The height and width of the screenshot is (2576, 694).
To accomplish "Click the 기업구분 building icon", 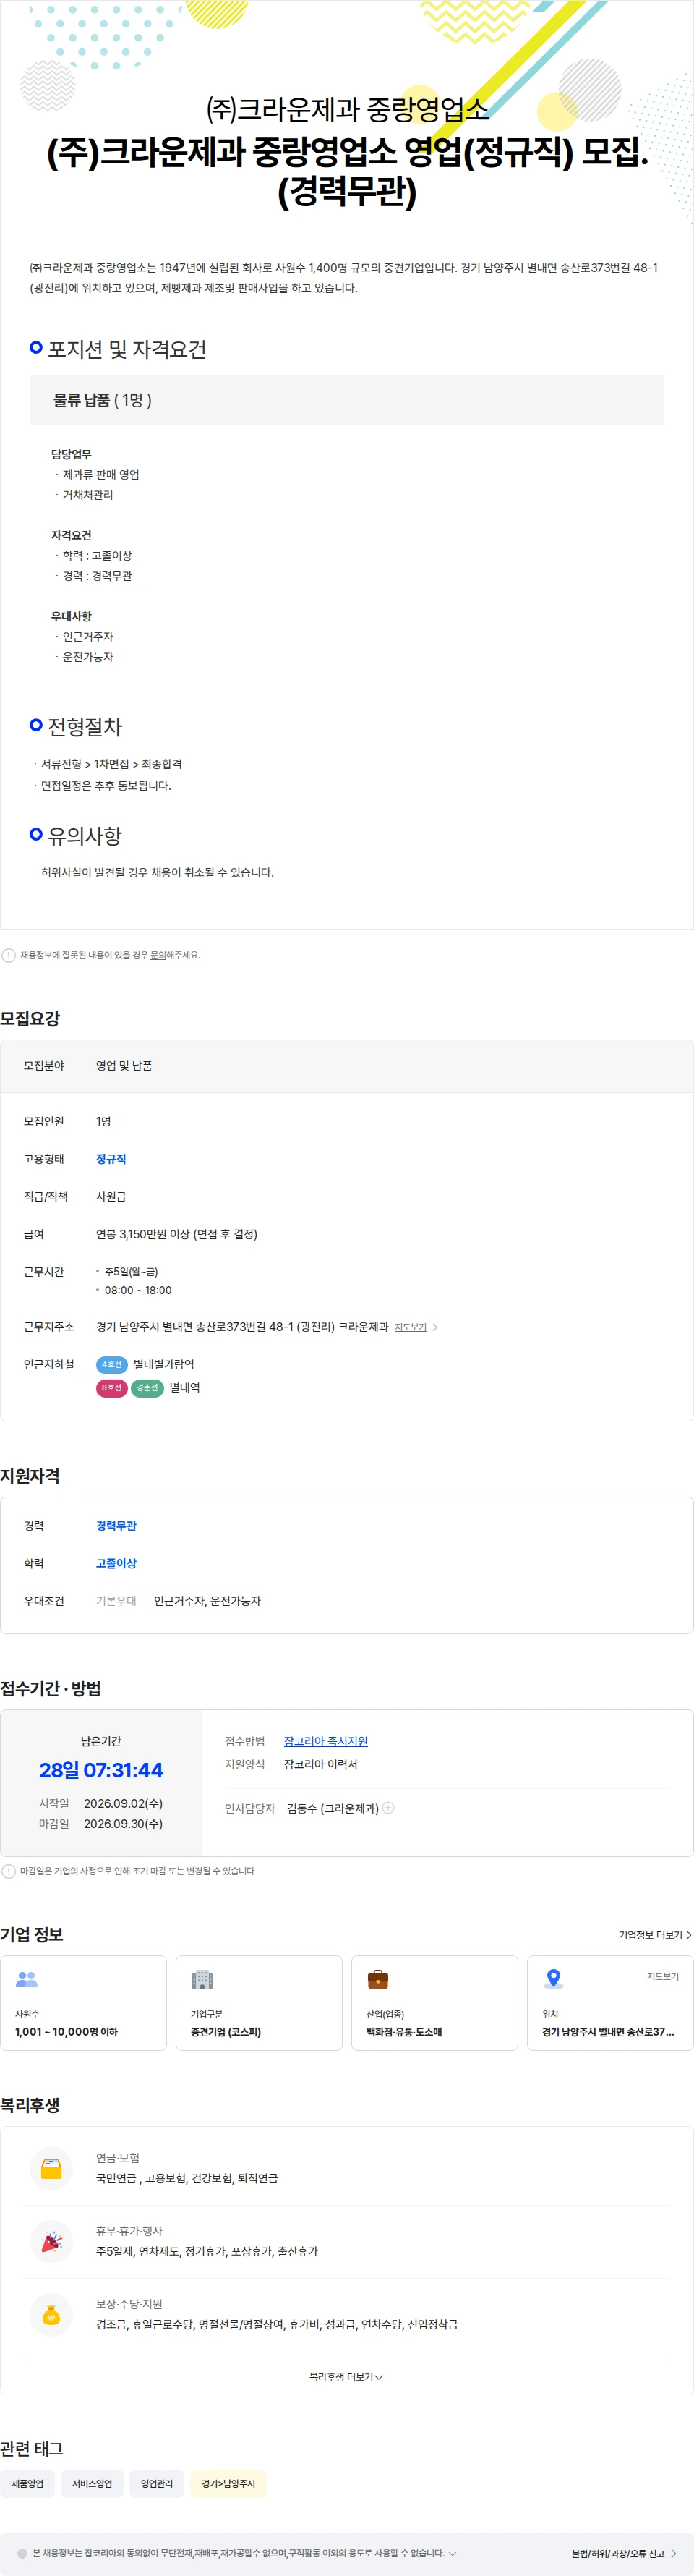I will [x=202, y=1978].
